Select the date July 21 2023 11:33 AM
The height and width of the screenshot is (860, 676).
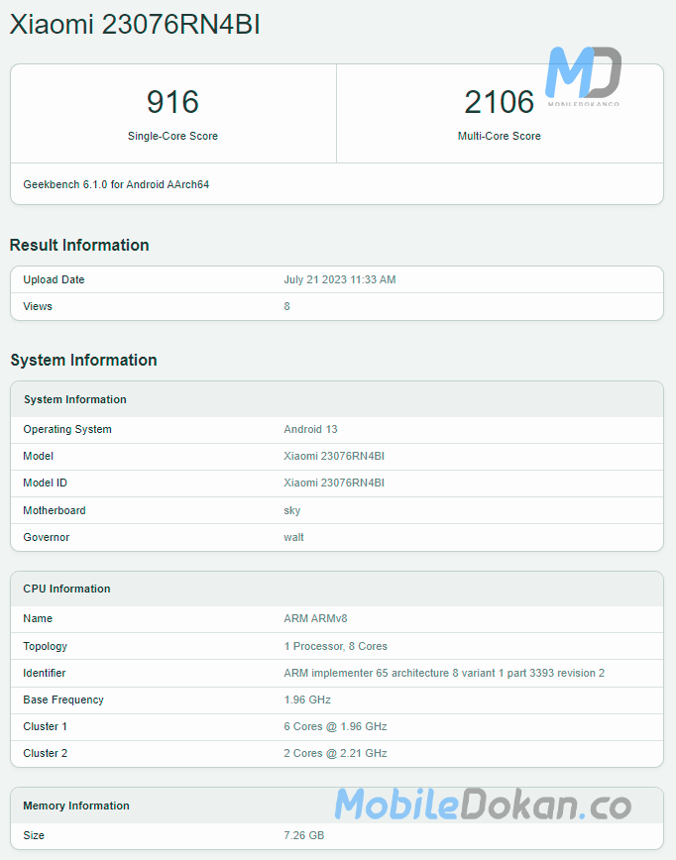[340, 279]
